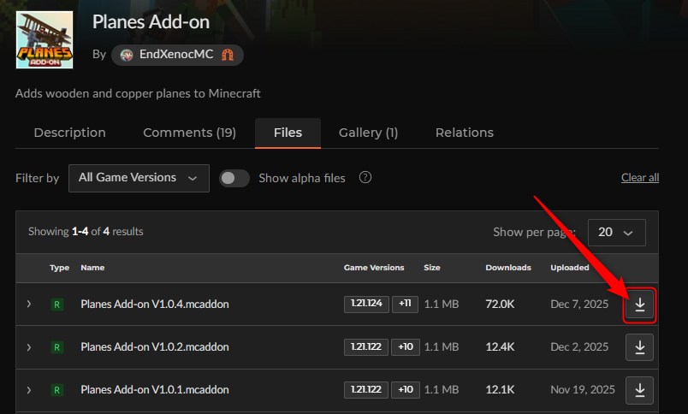Download Planes Add-on V1.0.2.mcaddon file

coord(640,347)
